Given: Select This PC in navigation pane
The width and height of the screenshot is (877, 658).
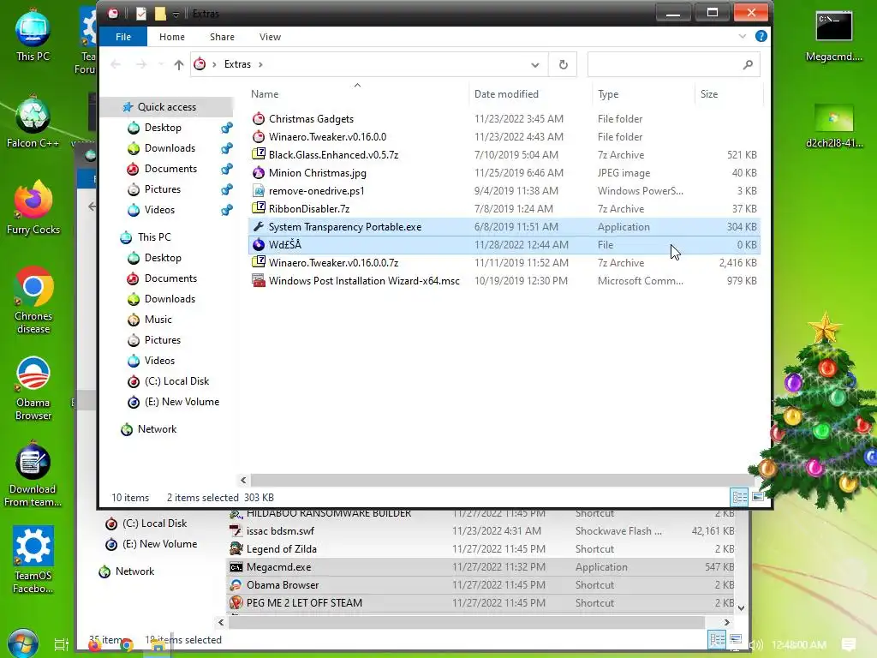Looking at the screenshot, I should (154, 237).
